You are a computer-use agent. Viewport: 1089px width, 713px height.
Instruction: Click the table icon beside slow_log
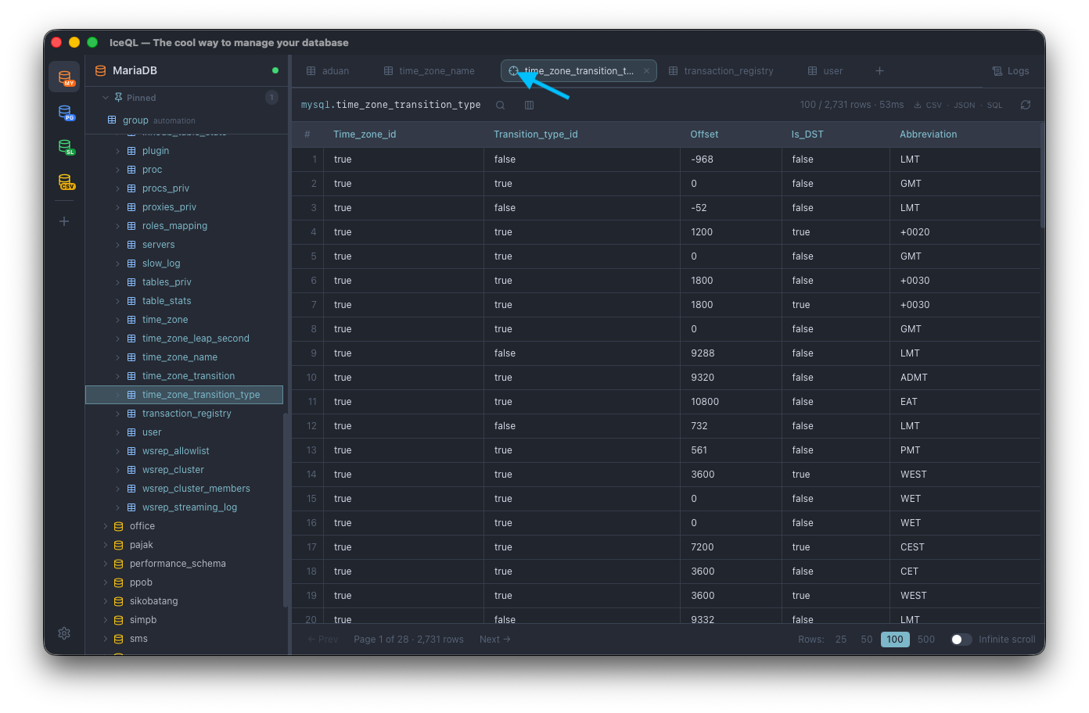click(x=131, y=263)
